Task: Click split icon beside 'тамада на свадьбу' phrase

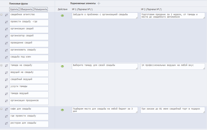Action: (x=6, y=66)
